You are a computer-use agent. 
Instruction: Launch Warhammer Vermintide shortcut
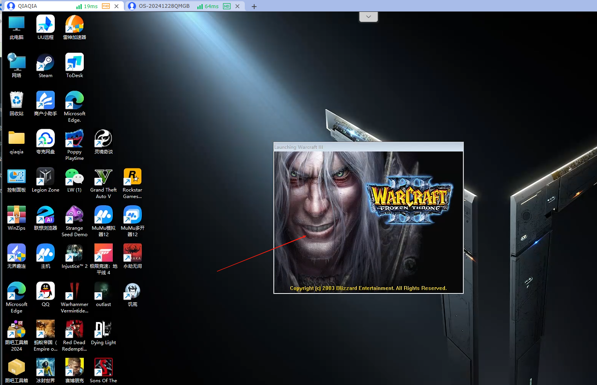(74, 297)
